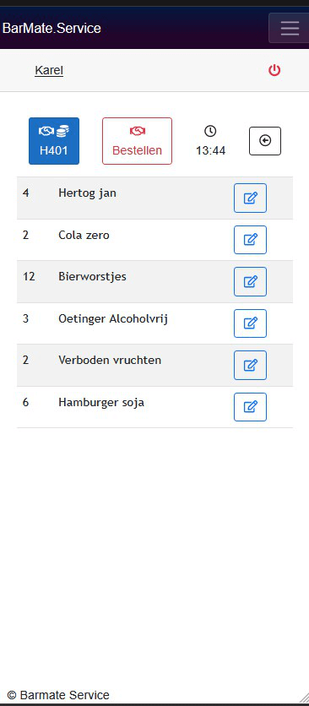Click the Bestellen order button
Viewport: 309px width, 706px height.
click(x=137, y=141)
